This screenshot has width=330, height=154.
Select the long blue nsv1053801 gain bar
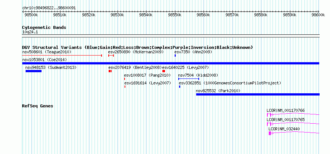[x=171, y=63]
